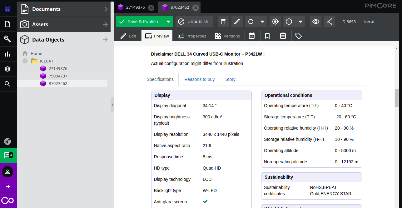Open the Marketing bar chart icon
This screenshot has width=402, height=208.
[7, 54]
